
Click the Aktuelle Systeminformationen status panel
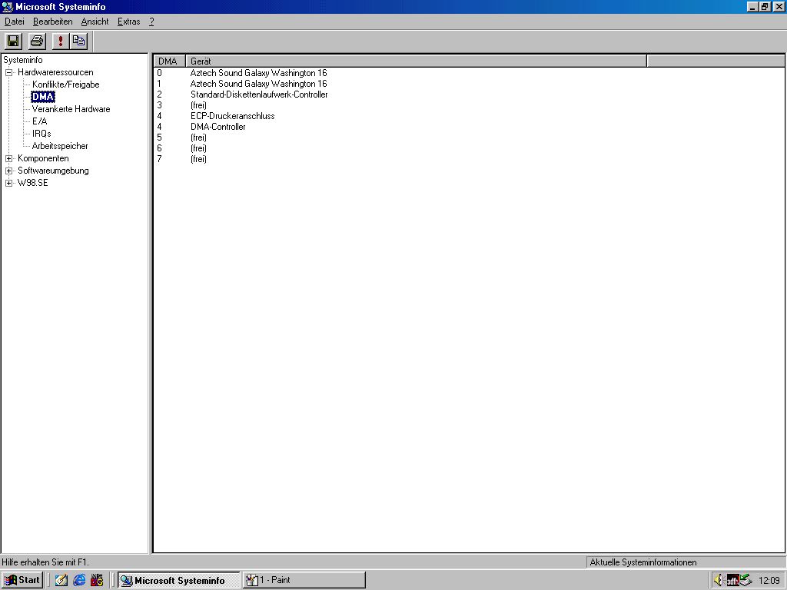click(686, 562)
